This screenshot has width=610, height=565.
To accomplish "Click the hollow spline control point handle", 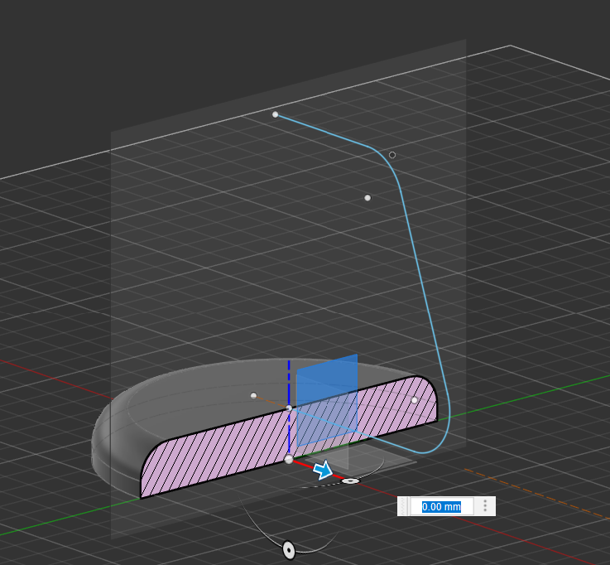I will pyautogui.click(x=392, y=155).
